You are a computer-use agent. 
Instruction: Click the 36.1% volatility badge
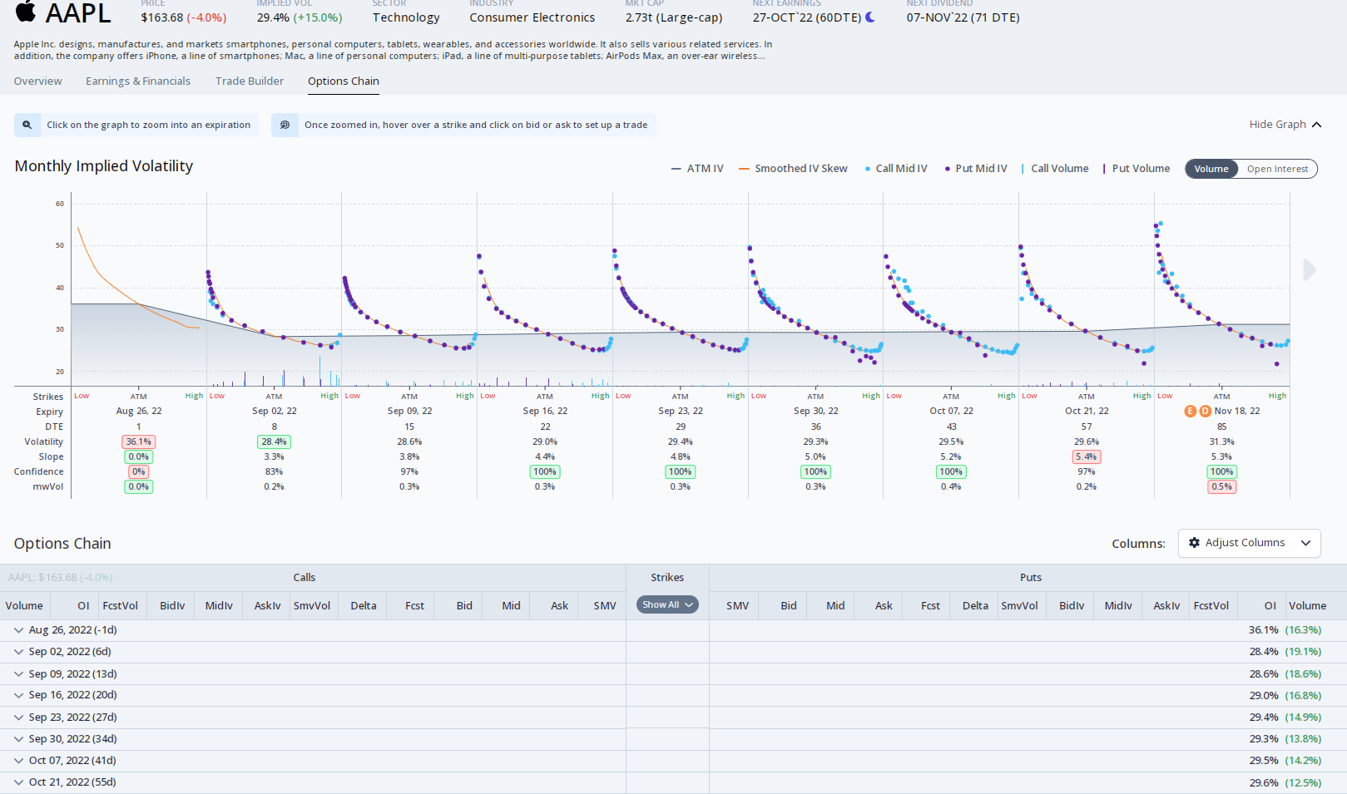click(x=139, y=441)
